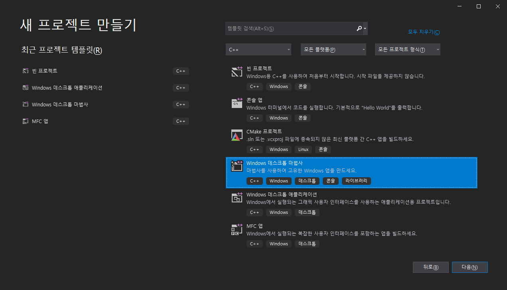Click the 뒤로 (Back) button

coord(431,267)
